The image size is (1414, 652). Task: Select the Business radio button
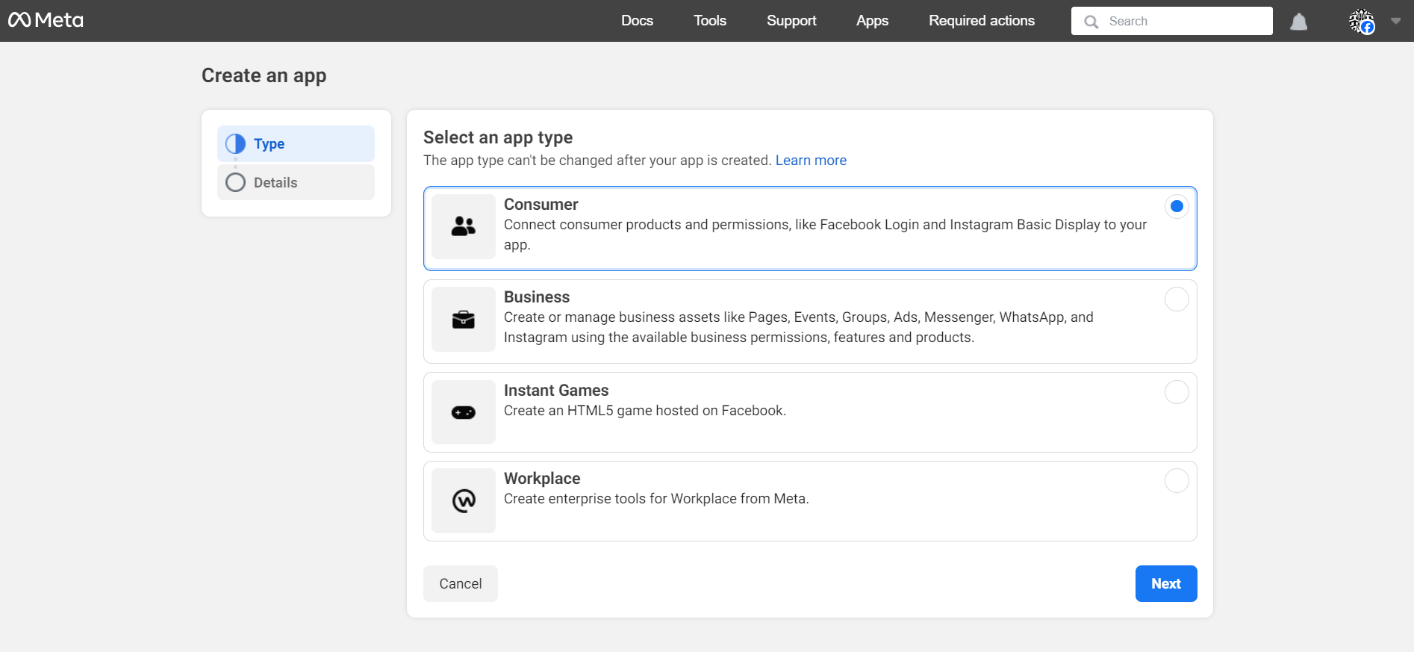(1176, 299)
